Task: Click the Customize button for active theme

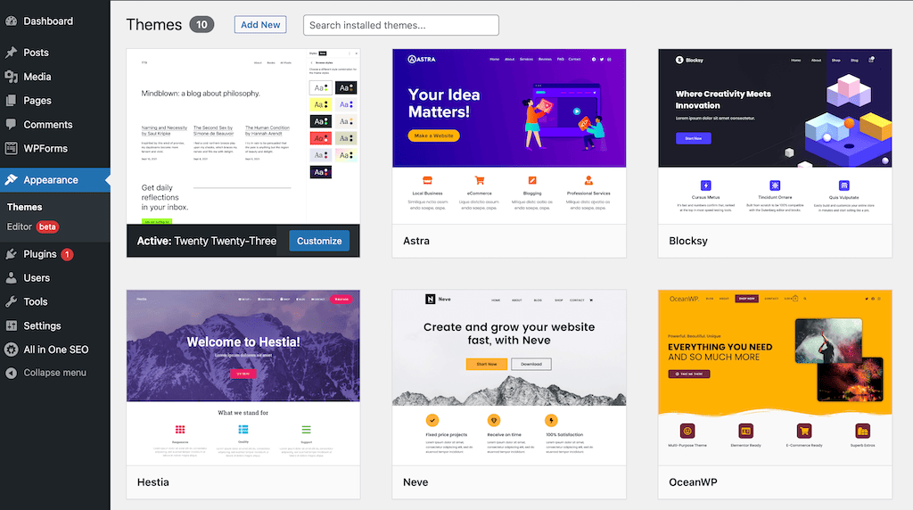Action: coord(319,241)
